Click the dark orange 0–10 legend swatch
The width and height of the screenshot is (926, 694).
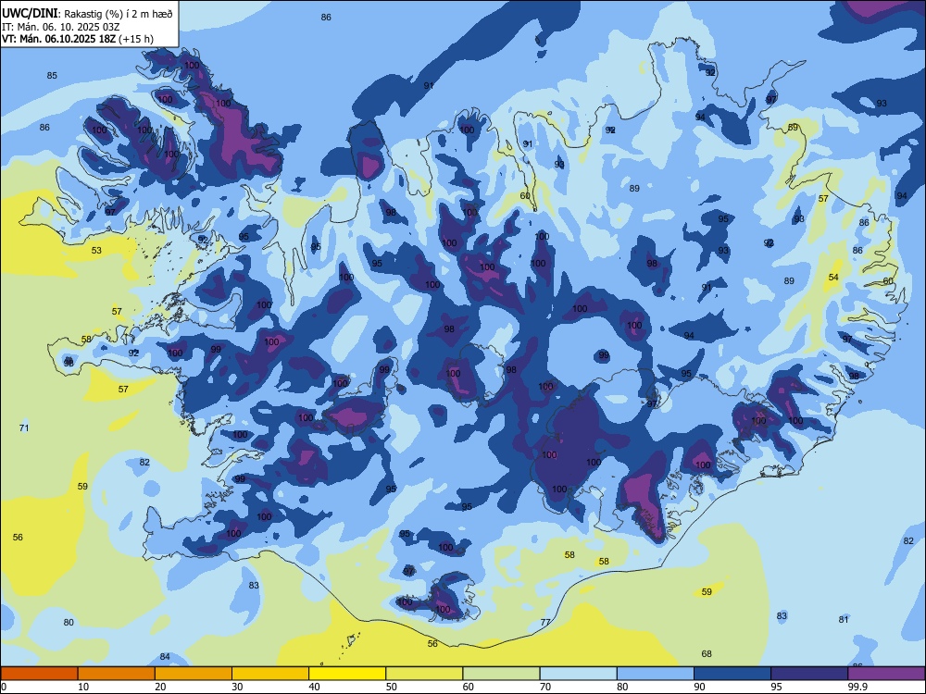point(39,674)
